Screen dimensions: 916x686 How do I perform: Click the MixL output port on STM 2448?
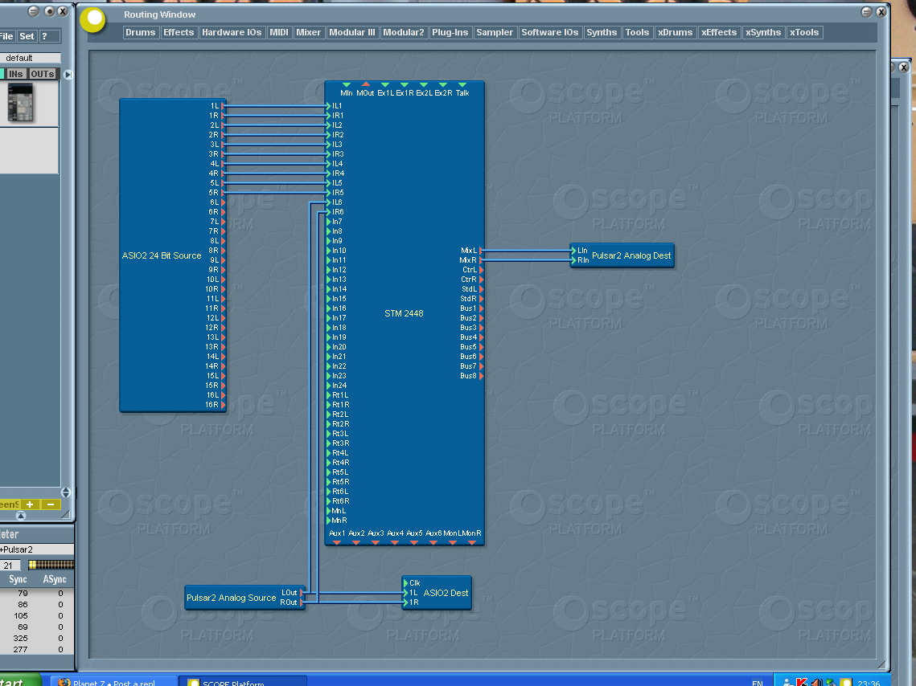click(x=481, y=251)
